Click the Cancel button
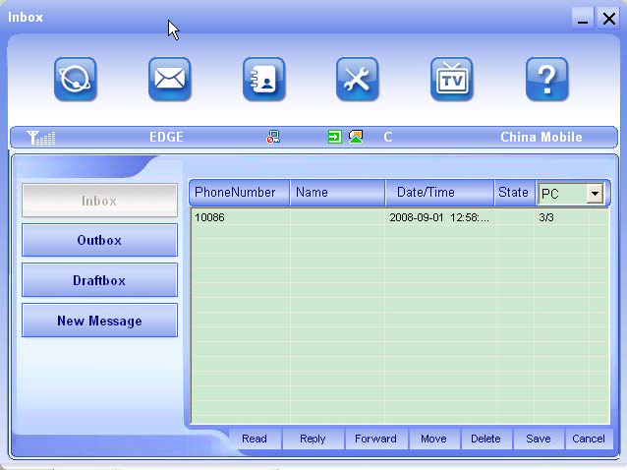This screenshot has height=470, width=627. coord(589,439)
